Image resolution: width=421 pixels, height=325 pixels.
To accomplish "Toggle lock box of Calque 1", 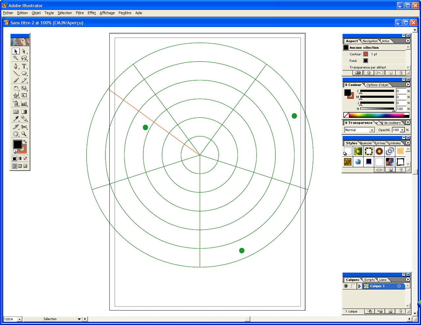I will [x=353, y=286].
